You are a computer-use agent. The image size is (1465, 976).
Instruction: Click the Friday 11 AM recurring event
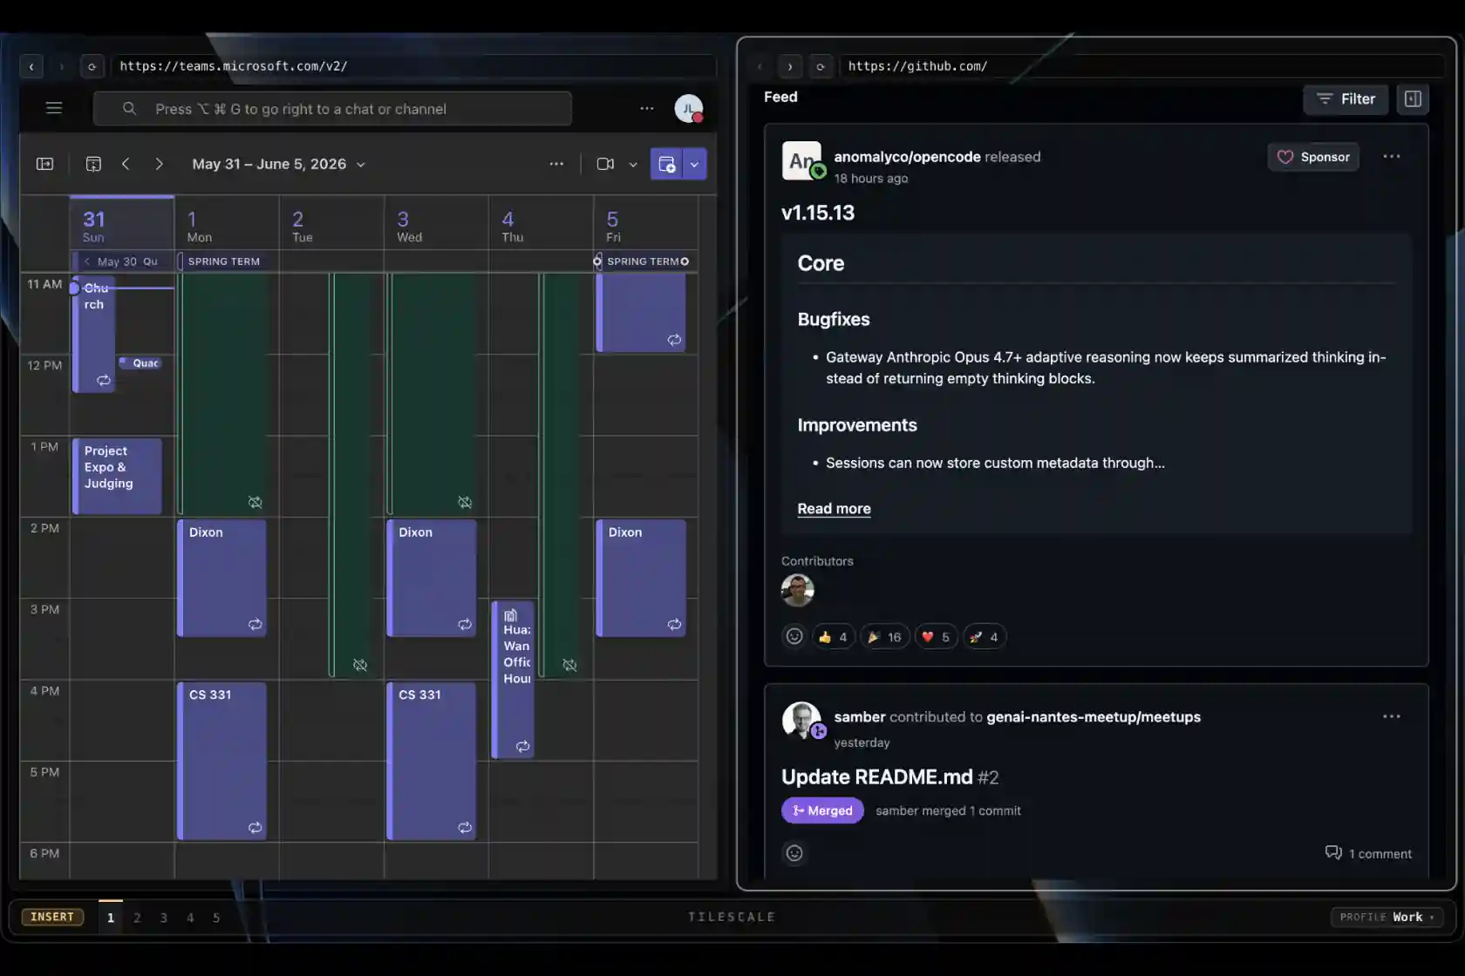tap(641, 313)
